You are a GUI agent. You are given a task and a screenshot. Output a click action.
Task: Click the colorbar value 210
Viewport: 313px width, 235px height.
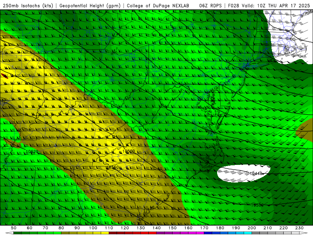coord(268,228)
